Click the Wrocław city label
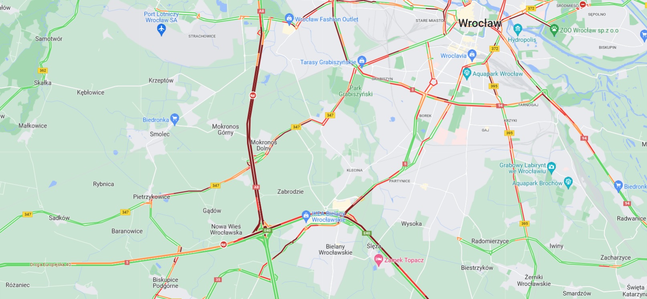Viewport: 647px width, 299px height. [x=480, y=23]
